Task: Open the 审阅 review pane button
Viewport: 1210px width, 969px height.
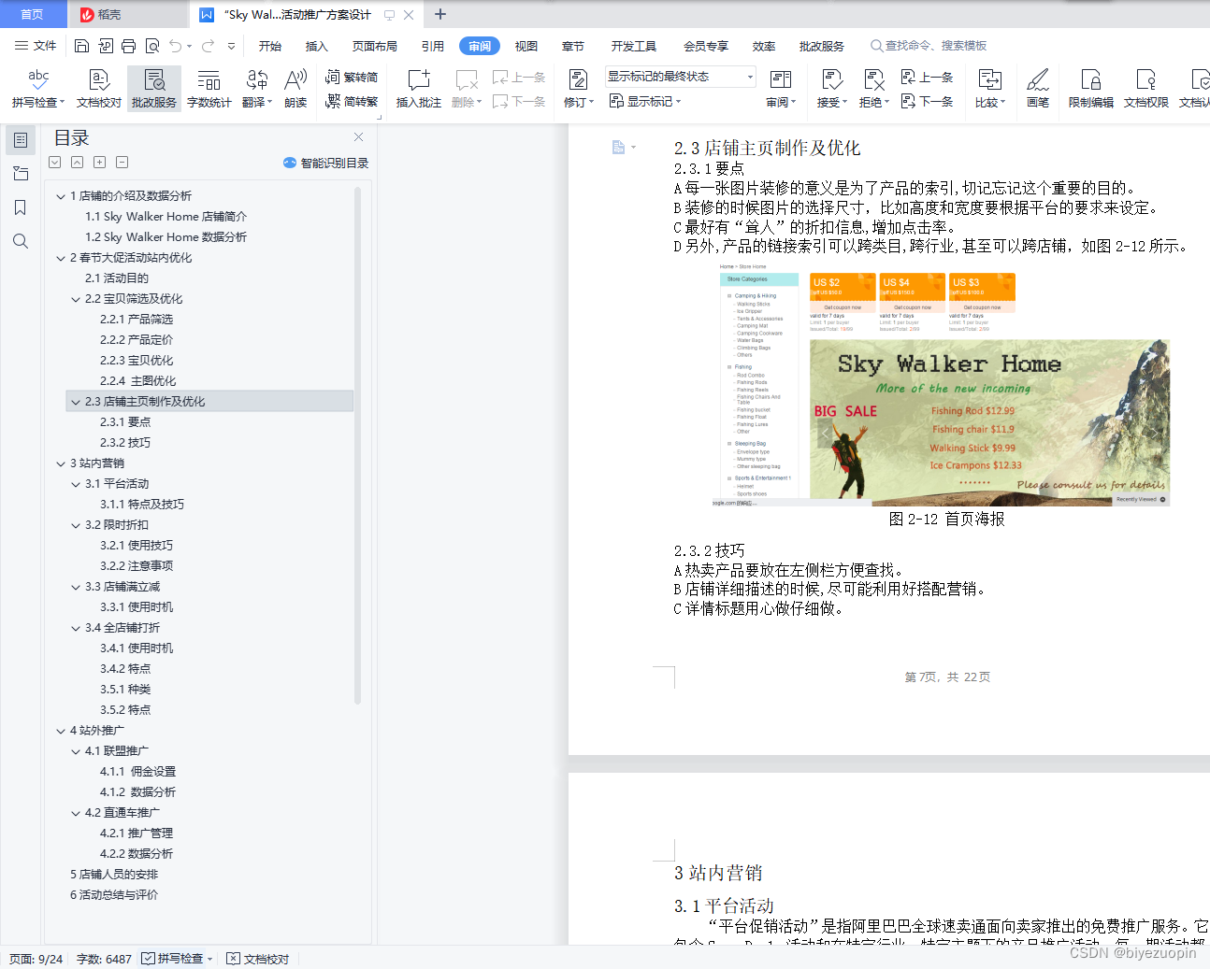Action: click(781, 90)
